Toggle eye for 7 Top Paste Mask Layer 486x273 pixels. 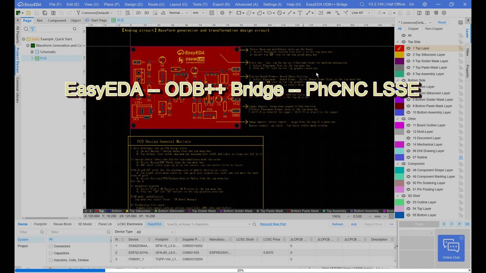pyautogui.click(x=409, y=67)
